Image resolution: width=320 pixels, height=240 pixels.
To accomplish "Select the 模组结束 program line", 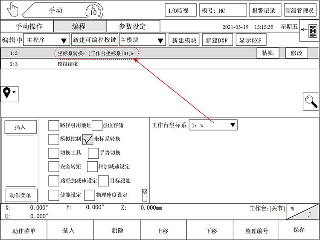I will pyautogui.click(x=67, y=64).
